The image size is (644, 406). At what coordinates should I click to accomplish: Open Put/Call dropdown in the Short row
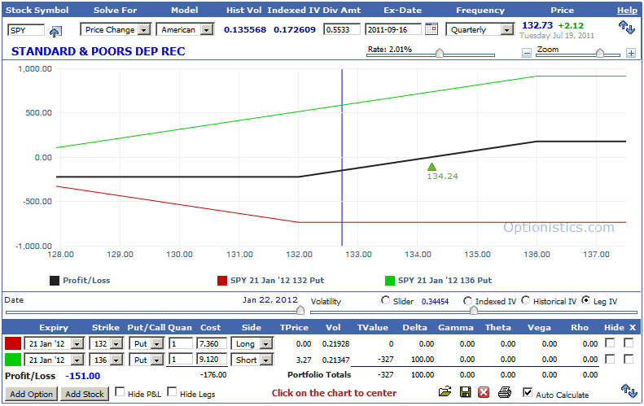147,360
